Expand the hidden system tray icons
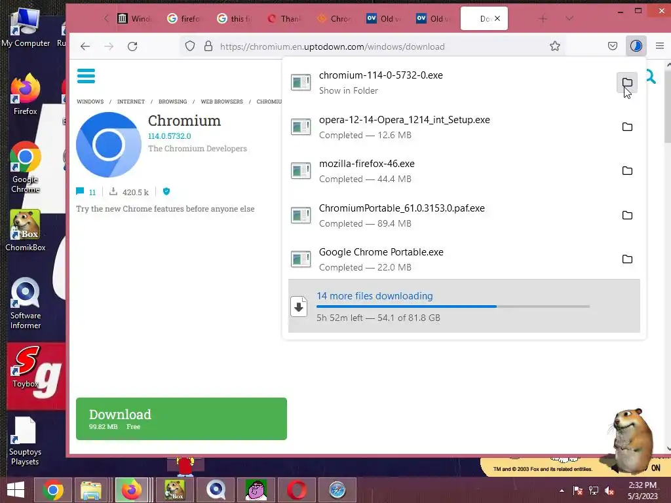The width and height of the screenshot is (671, 503). [x=562, y=491]
